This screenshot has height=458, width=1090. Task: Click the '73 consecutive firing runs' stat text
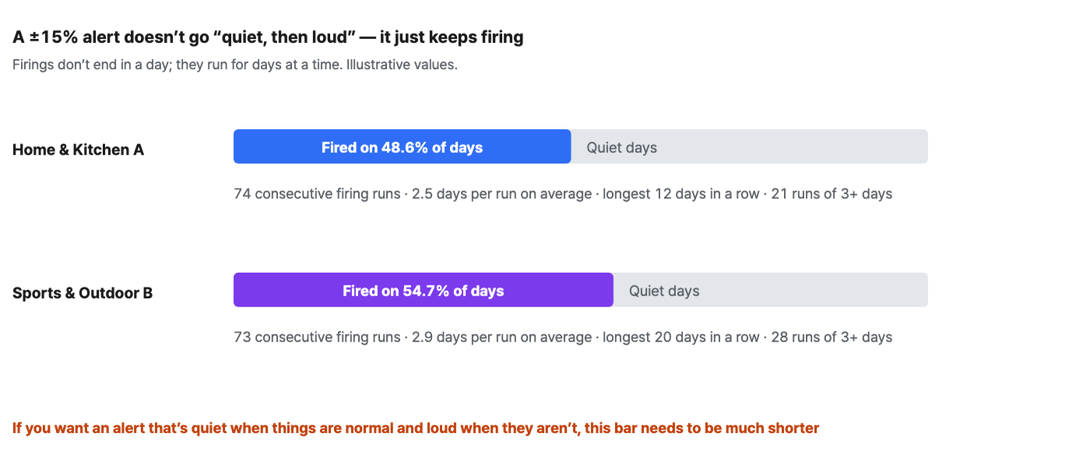click(317, 337)
